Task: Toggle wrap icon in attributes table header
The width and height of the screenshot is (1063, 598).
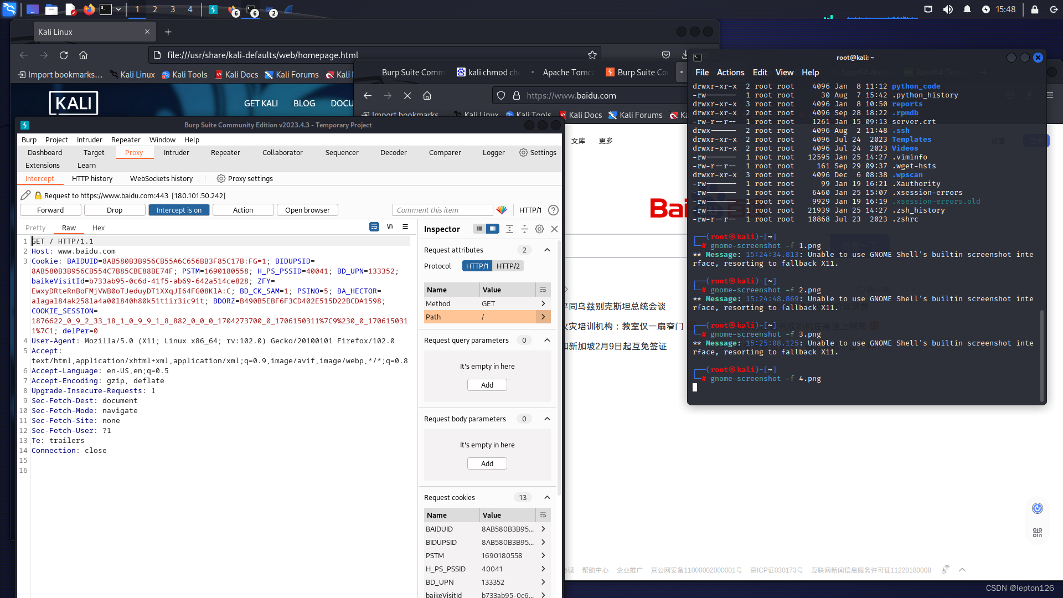Action: (543, 290)
